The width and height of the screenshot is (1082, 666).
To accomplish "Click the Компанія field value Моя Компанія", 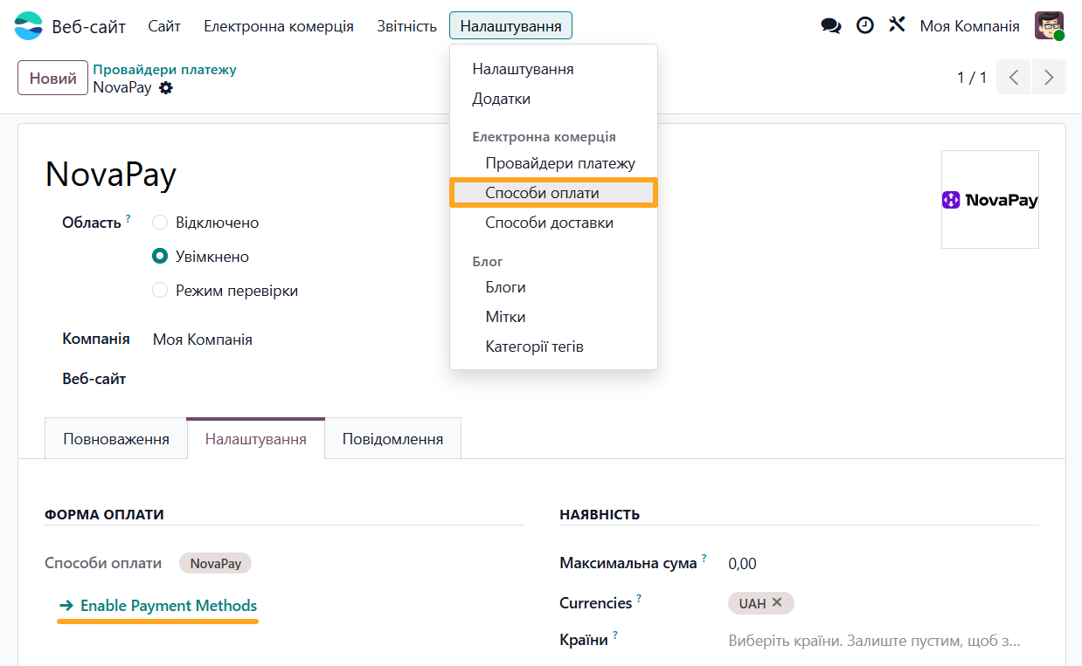I will coord(203,340).
